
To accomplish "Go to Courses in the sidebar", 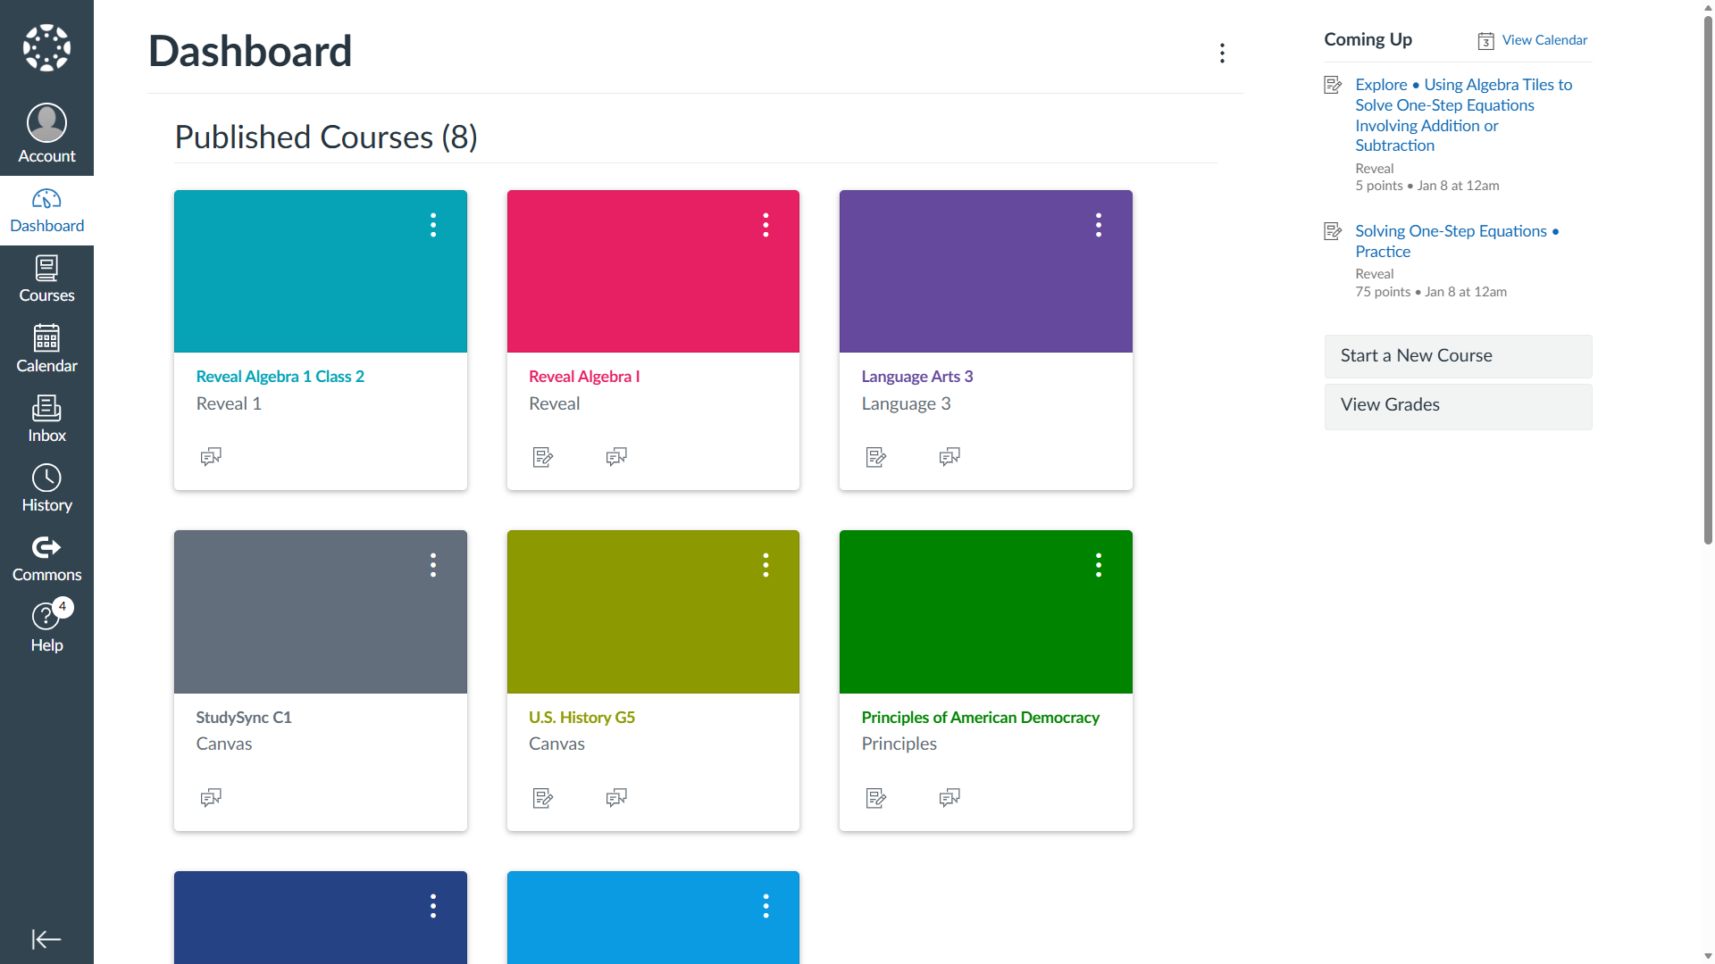I will tap(46, 279).
